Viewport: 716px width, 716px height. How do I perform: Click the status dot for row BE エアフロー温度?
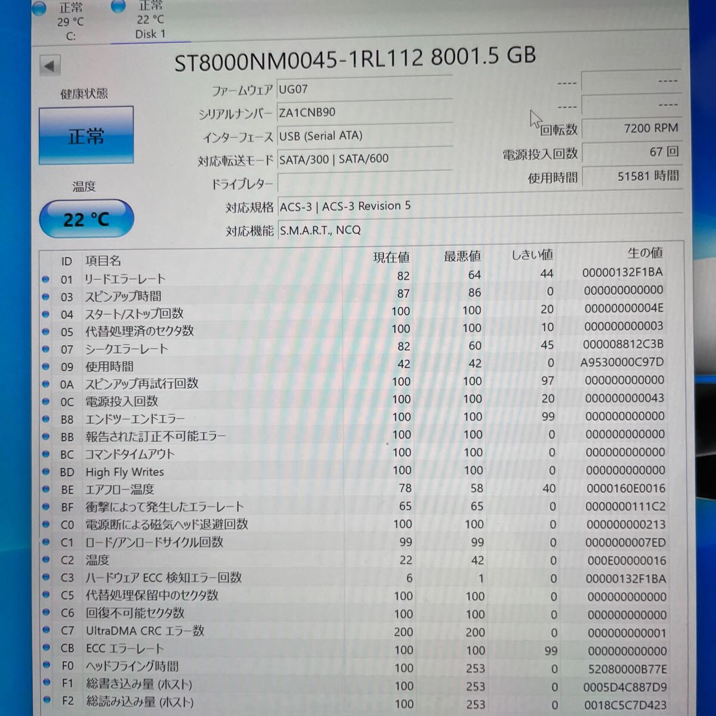pyautogui.click(x=46, y=489)
